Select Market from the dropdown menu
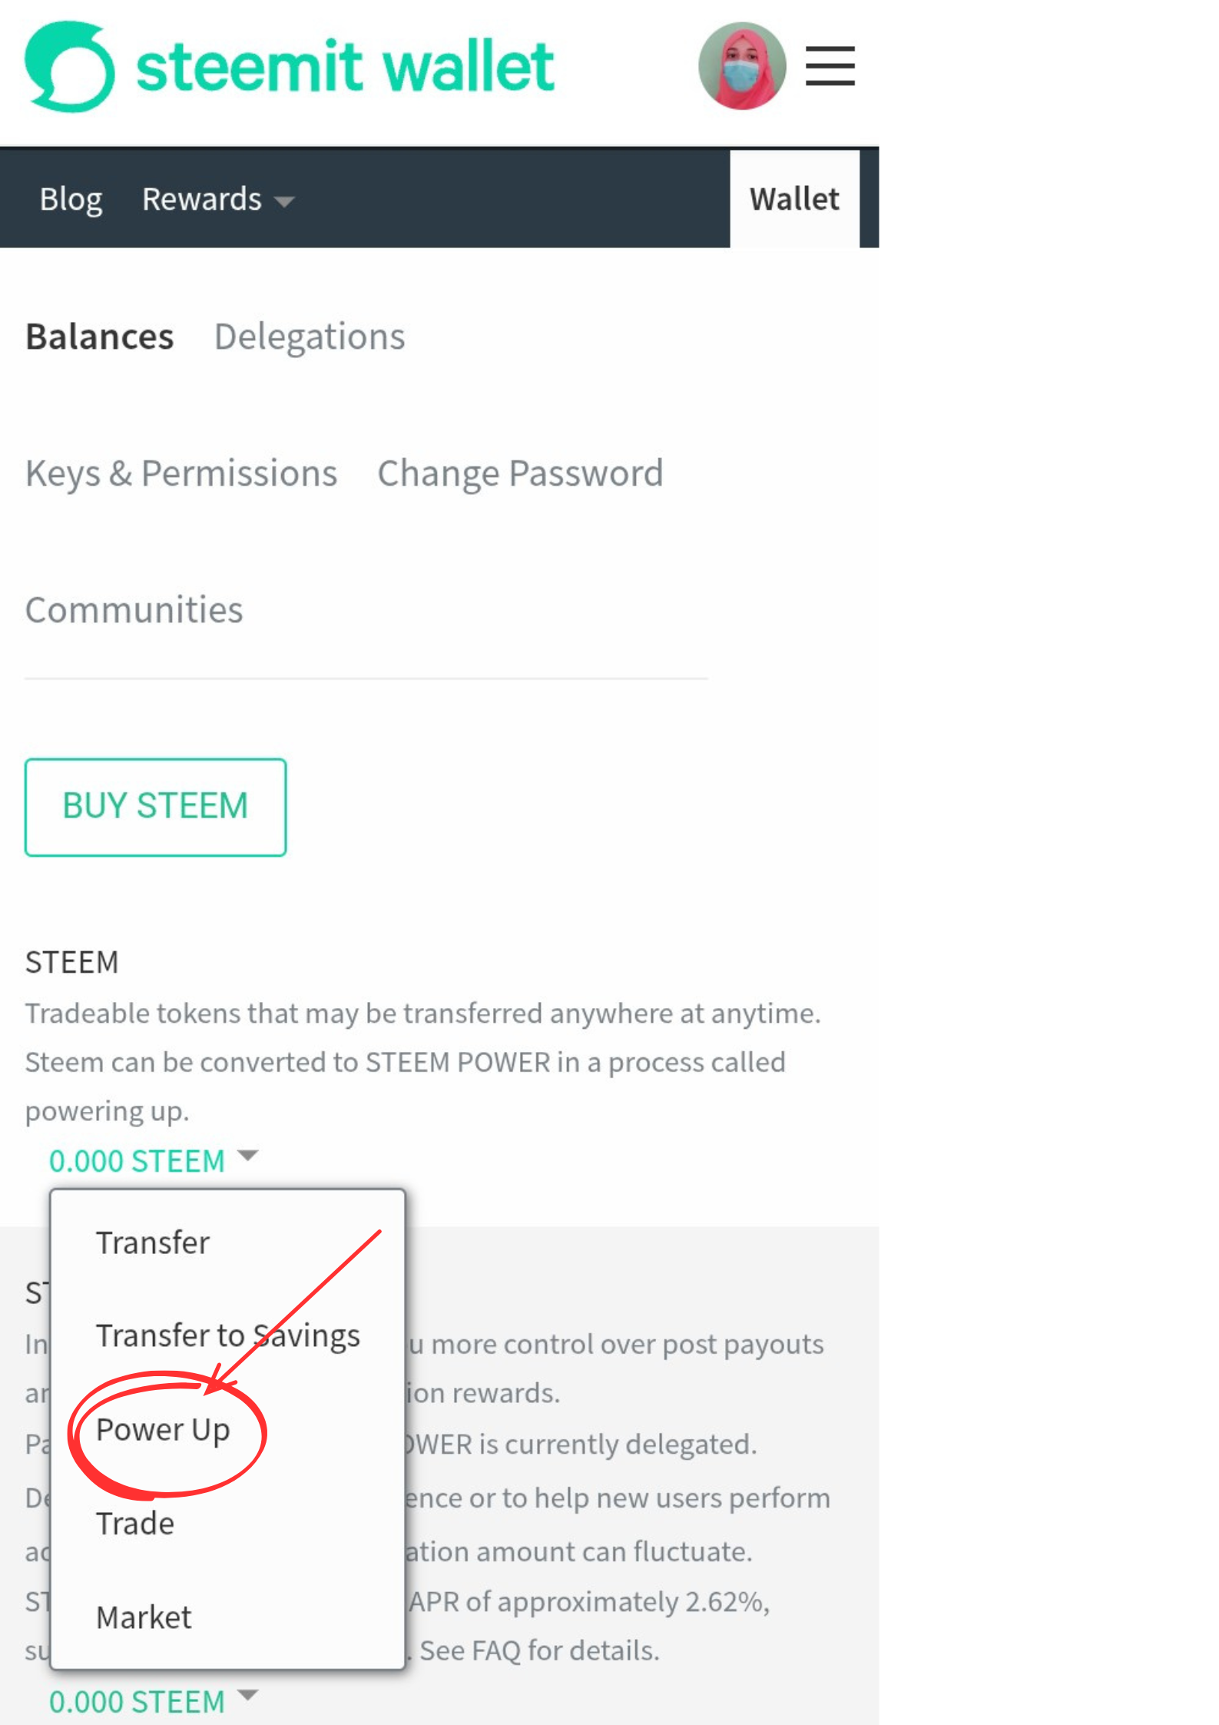The image size is (1219, 1725). coord(144,1617)
